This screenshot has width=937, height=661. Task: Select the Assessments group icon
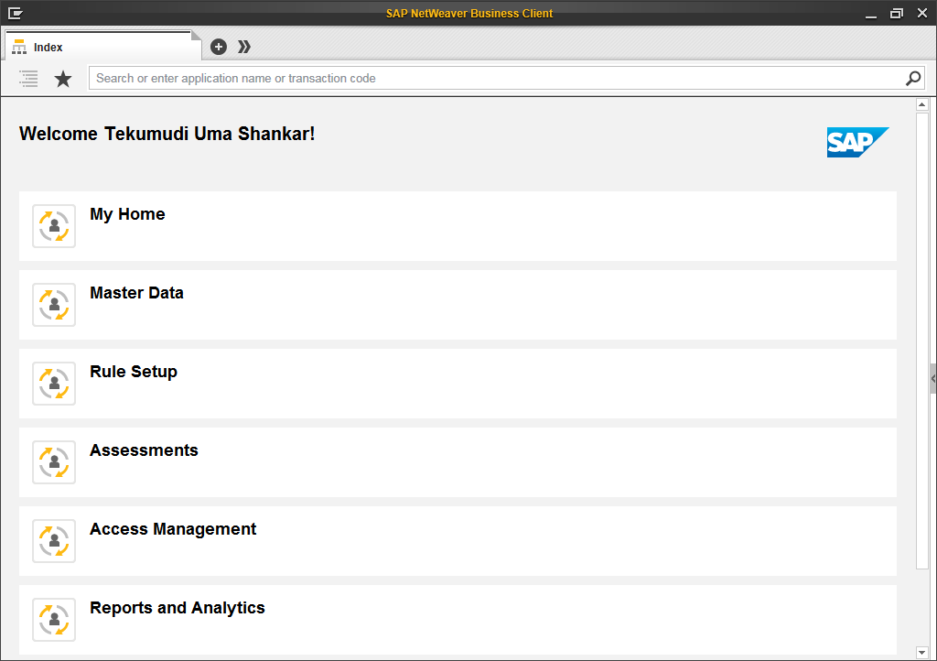coord(53,462)
